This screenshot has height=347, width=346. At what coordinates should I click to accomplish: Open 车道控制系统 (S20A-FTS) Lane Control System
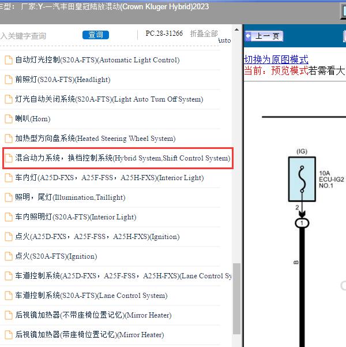point(91,296)
